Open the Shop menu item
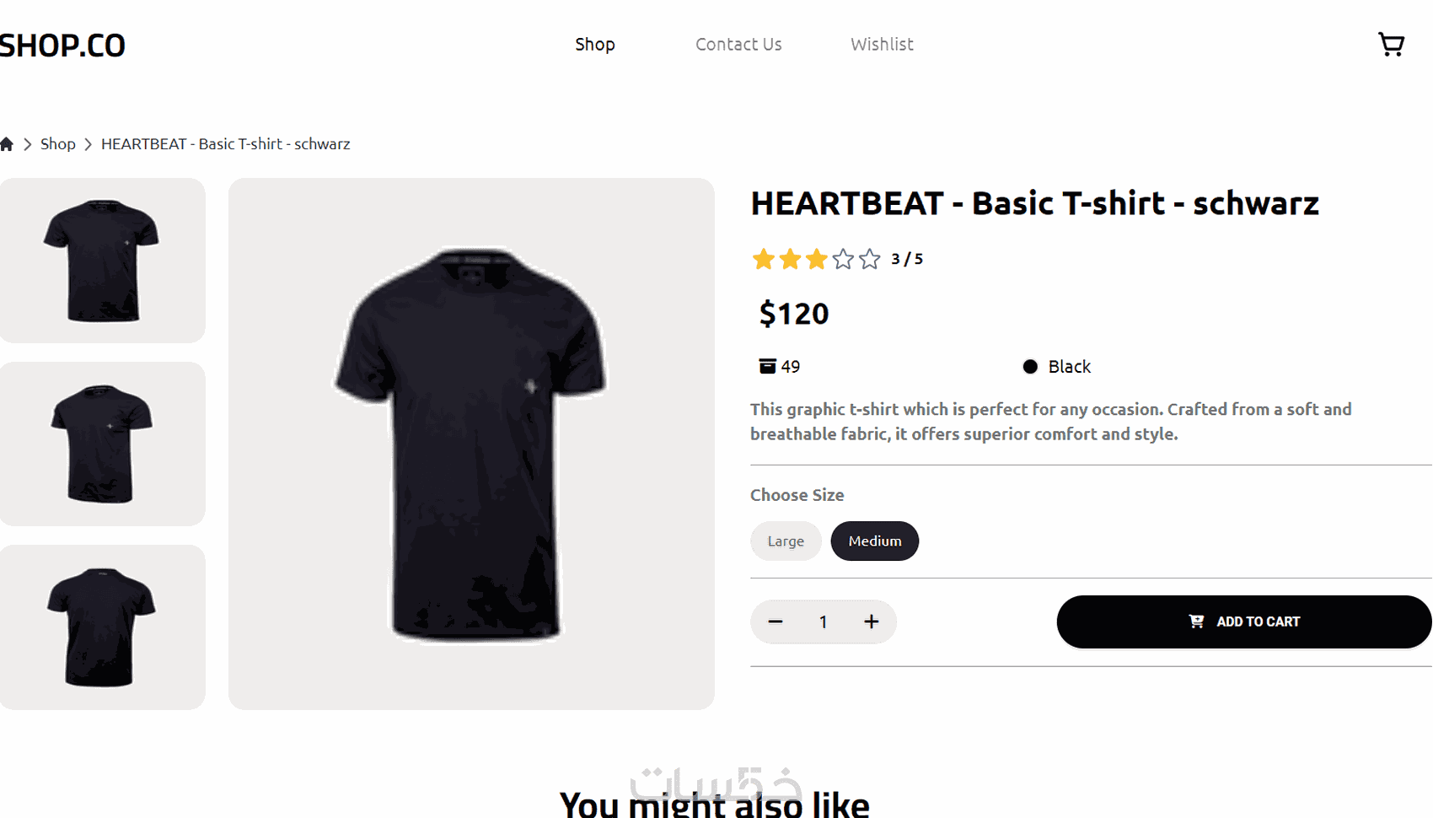 (x=595, y=44)
